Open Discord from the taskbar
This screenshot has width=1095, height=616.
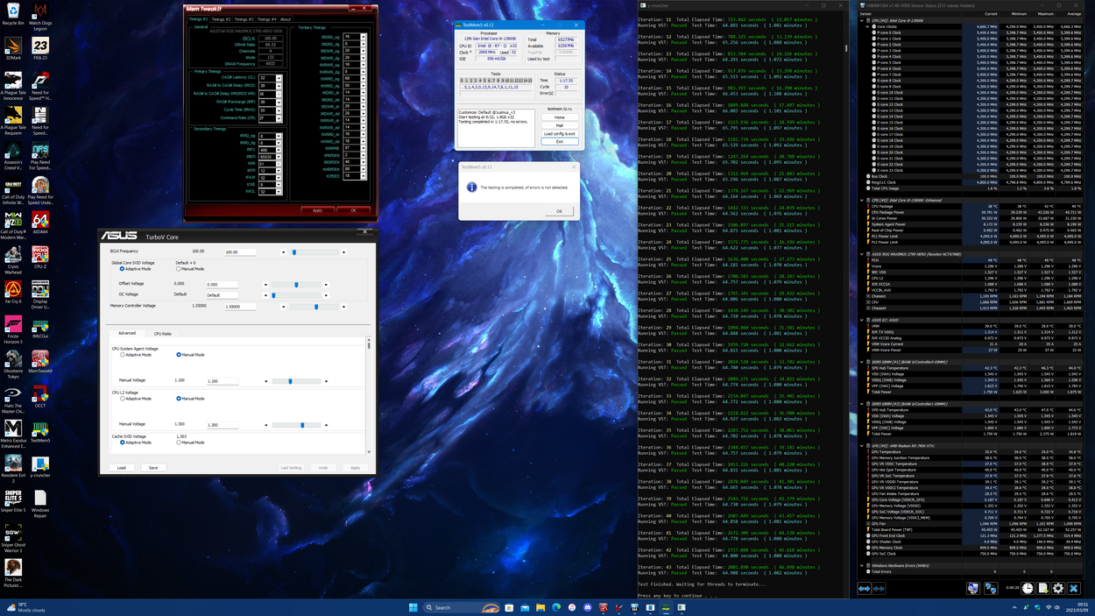tap(588, 607)
